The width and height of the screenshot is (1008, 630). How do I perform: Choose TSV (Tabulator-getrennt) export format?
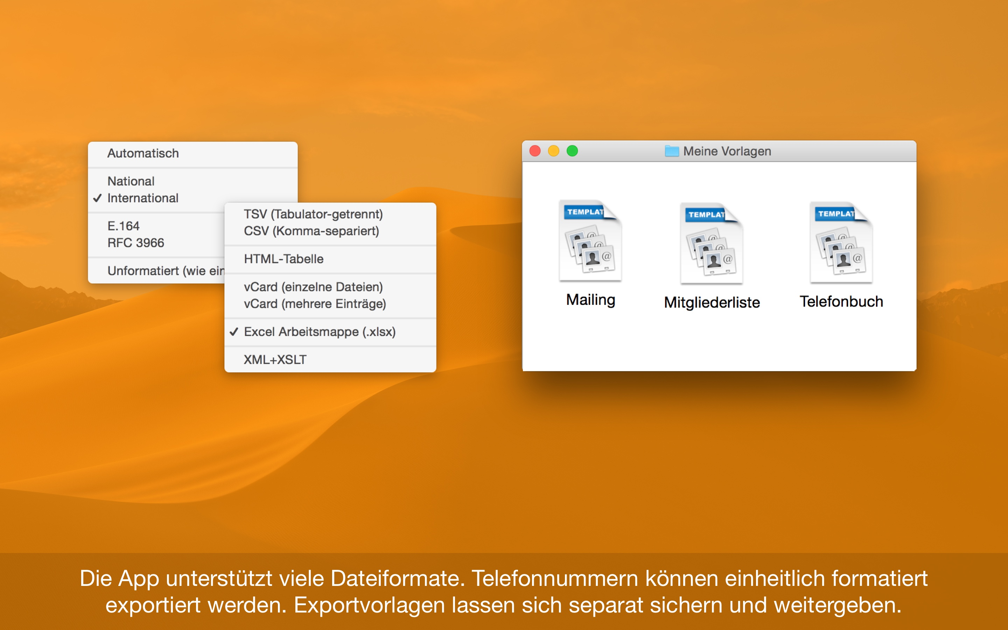(313, 214)
